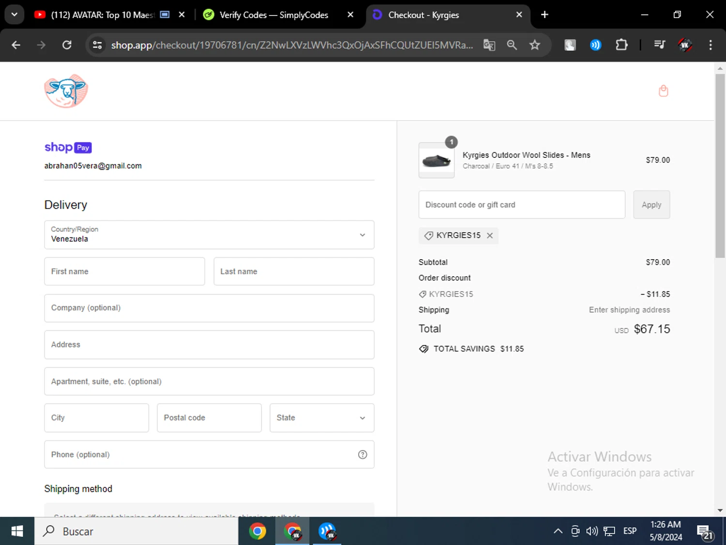Screen dimensions: 726x545
Task: Focus the Apartment, suite field
Action: 209,381
